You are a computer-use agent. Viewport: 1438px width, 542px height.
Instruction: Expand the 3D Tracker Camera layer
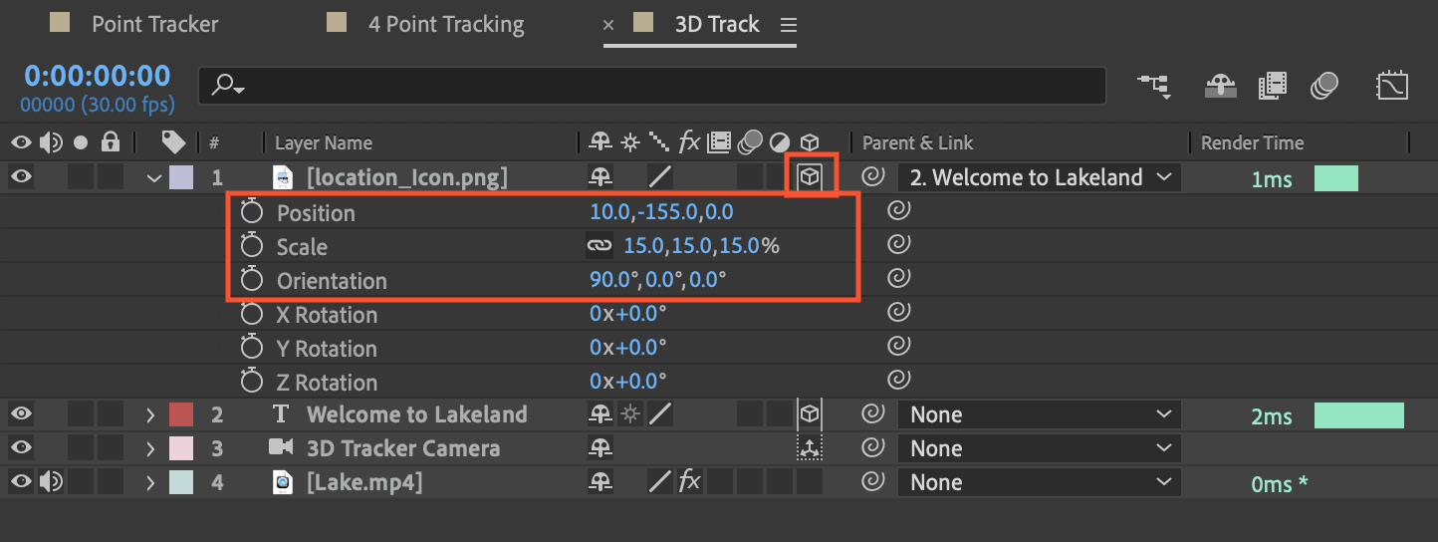(151, 448)
